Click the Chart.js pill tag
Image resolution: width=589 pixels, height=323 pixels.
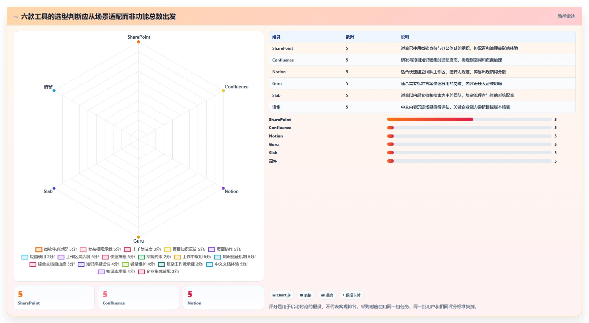click(x=281, y=295)
